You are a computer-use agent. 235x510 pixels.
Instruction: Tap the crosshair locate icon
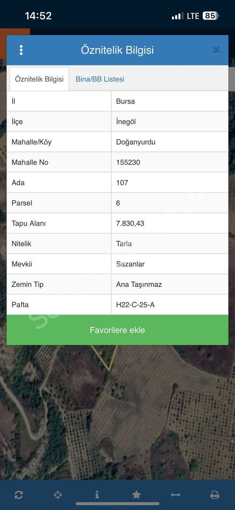click(58, 495)
